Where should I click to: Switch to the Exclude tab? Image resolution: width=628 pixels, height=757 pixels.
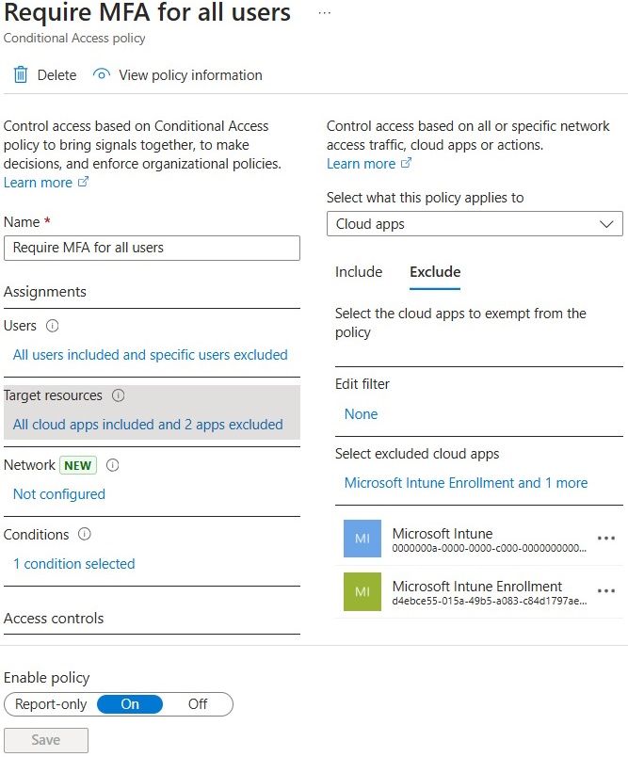[x=434, y=272]
